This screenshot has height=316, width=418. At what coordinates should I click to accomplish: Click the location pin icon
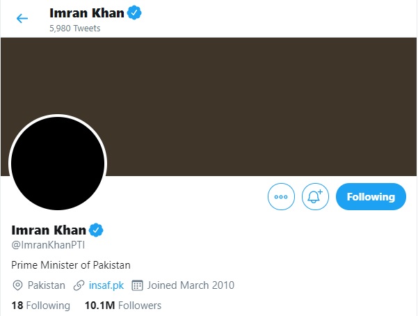[18, 285]
